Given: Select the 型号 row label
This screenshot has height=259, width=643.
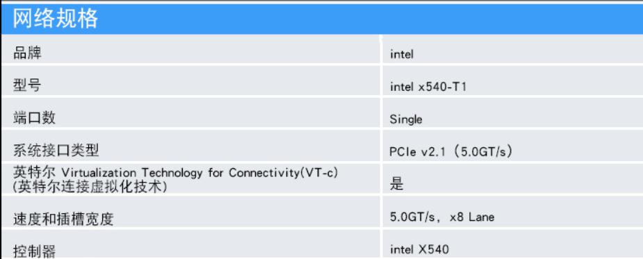Looking at the screenshot, I should [28, 85].
